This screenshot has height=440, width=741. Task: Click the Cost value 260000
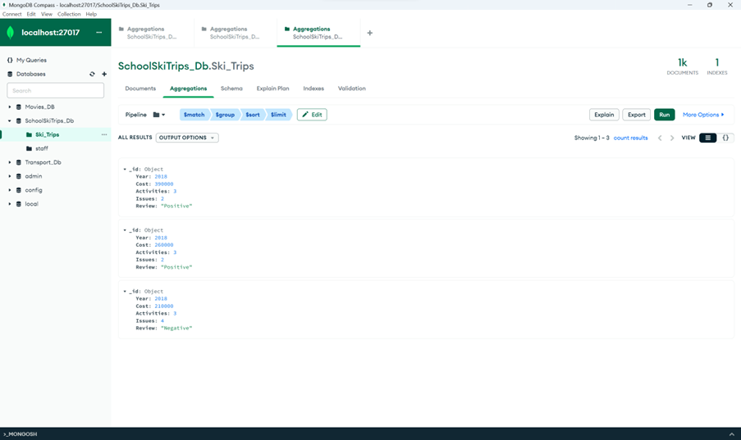click(x=164, y=245)
